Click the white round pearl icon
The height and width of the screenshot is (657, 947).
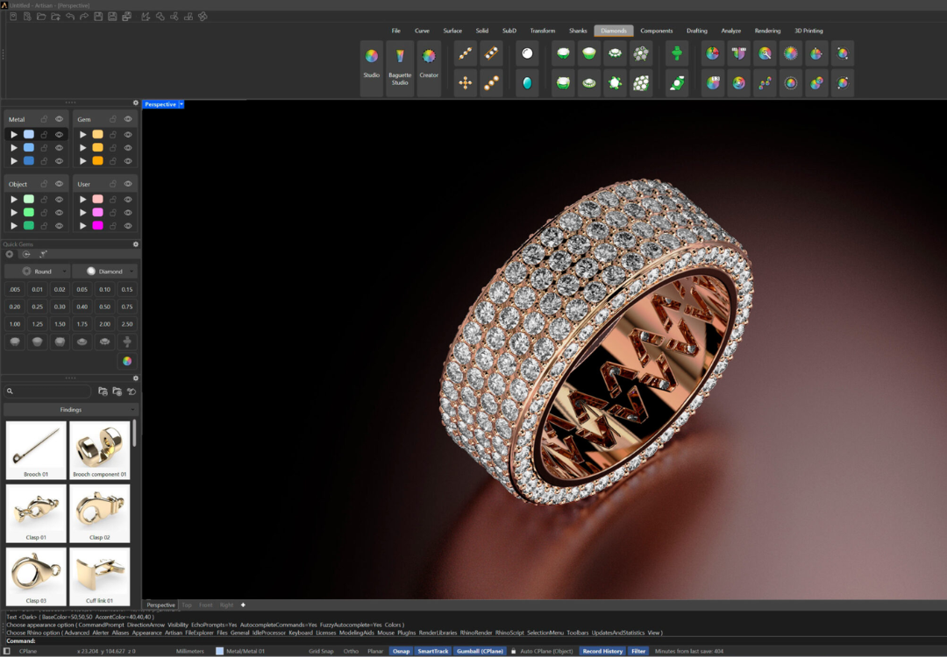tap(527, 53)
